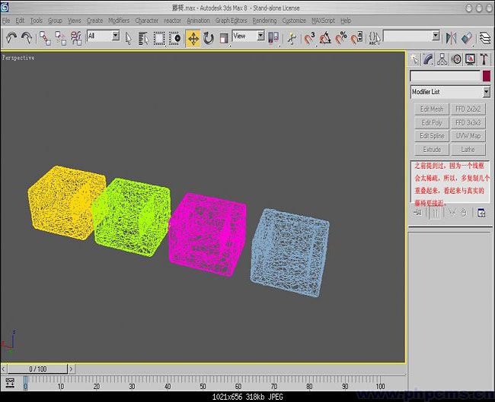Click the Undo arrow icon

(x=11, y=38)
